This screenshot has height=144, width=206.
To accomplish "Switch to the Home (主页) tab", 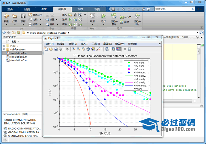I will click(x=10, y=9).
